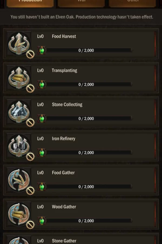Select the Stone Collecting technology icon
This screenshot has height=244, width=162.
(x=19, y=112)
